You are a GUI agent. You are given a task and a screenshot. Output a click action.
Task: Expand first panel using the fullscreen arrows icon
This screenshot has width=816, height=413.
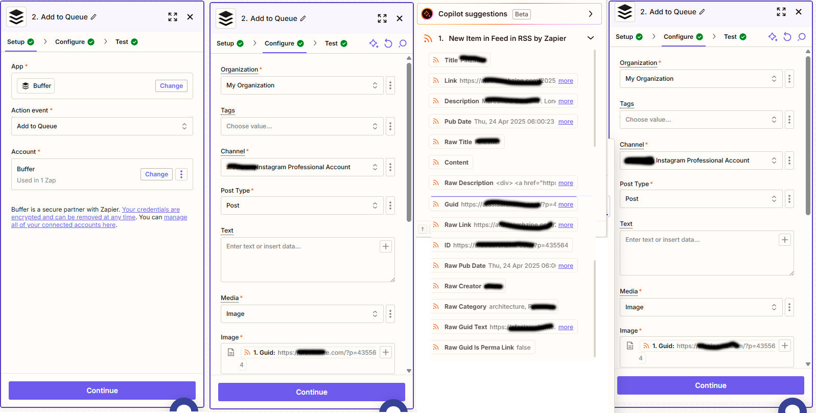(173, 17)
